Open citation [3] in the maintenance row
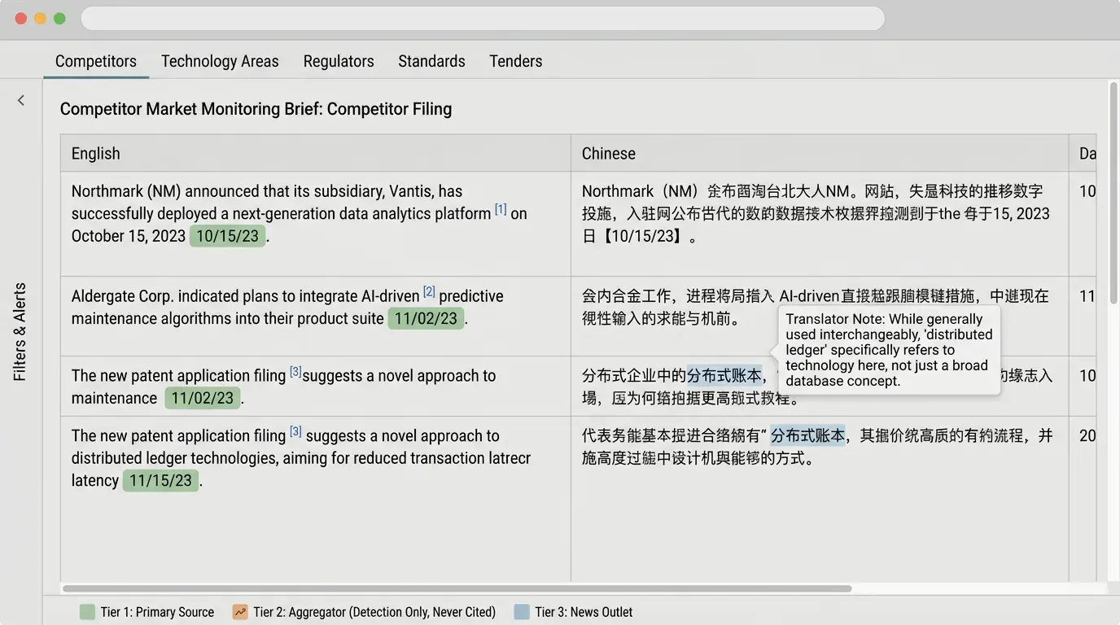This screenshot has height=625, width=1120. [x=295, y=372]
